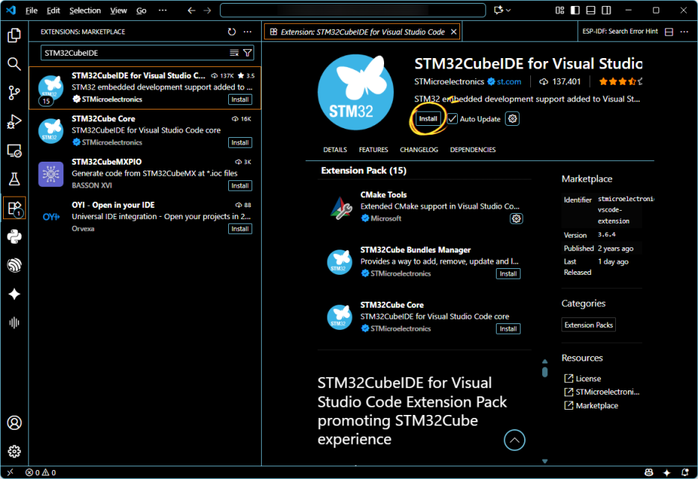The height and width of the screenshot is (479, 698).
Task: Open the Manage gear in activity bar
Action: tap(14, 451)
